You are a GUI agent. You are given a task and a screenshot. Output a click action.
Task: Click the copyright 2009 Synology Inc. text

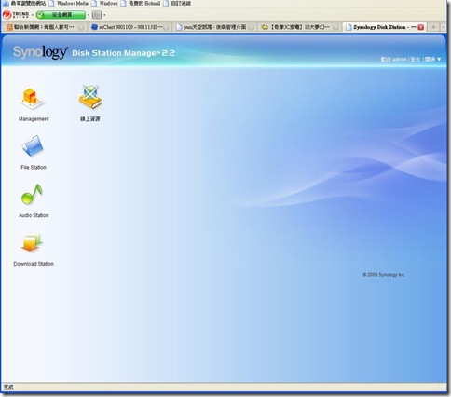tap(384, 275)
